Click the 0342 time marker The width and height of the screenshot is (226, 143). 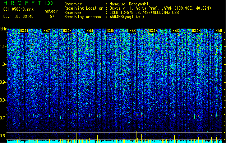[x=46, y=31]
